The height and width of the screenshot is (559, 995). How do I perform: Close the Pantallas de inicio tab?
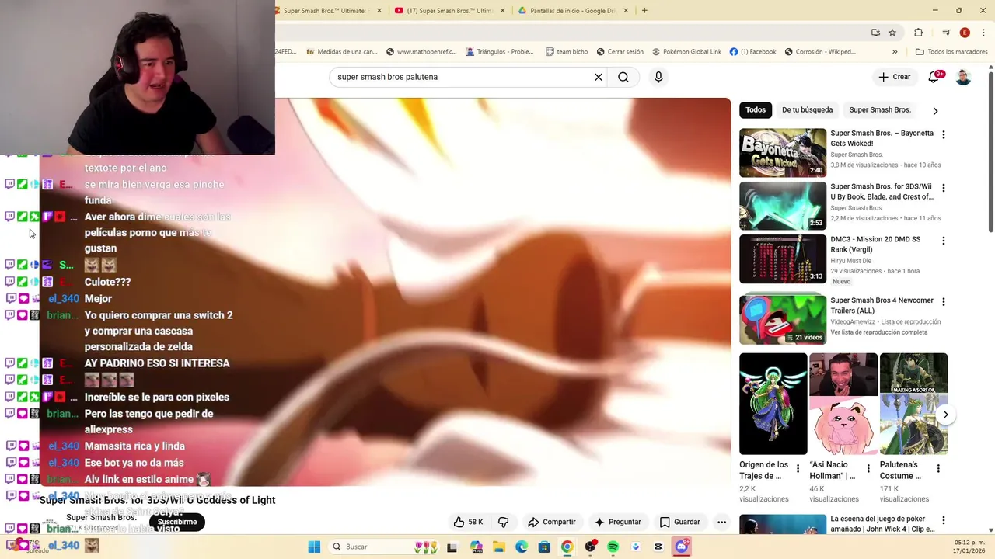(624, 10)
